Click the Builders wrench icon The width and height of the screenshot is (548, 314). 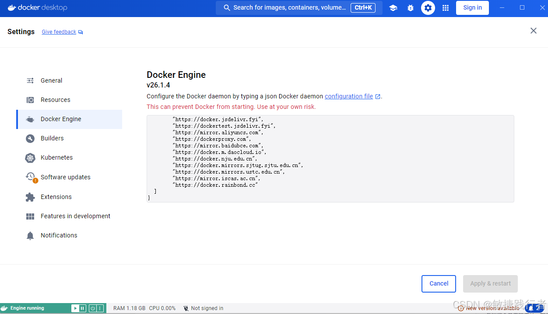30,139
